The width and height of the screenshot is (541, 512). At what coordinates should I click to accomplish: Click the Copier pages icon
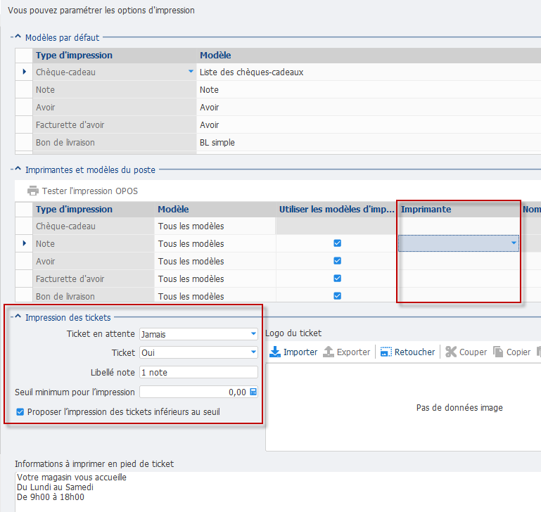click(x=498, y=352)
